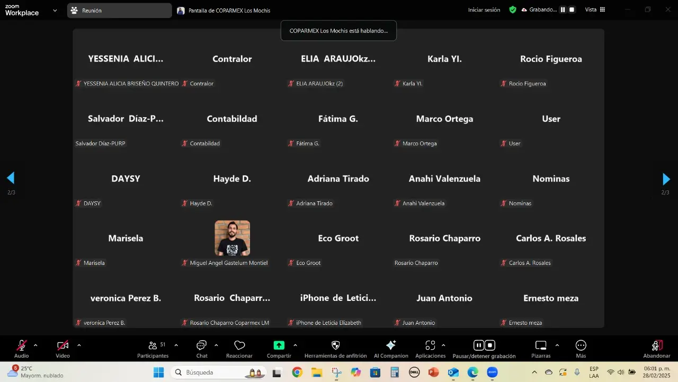Viewport: 678px width, 382px height.
Task: Select the Reunión tab
Action: (x=119, y=10)
